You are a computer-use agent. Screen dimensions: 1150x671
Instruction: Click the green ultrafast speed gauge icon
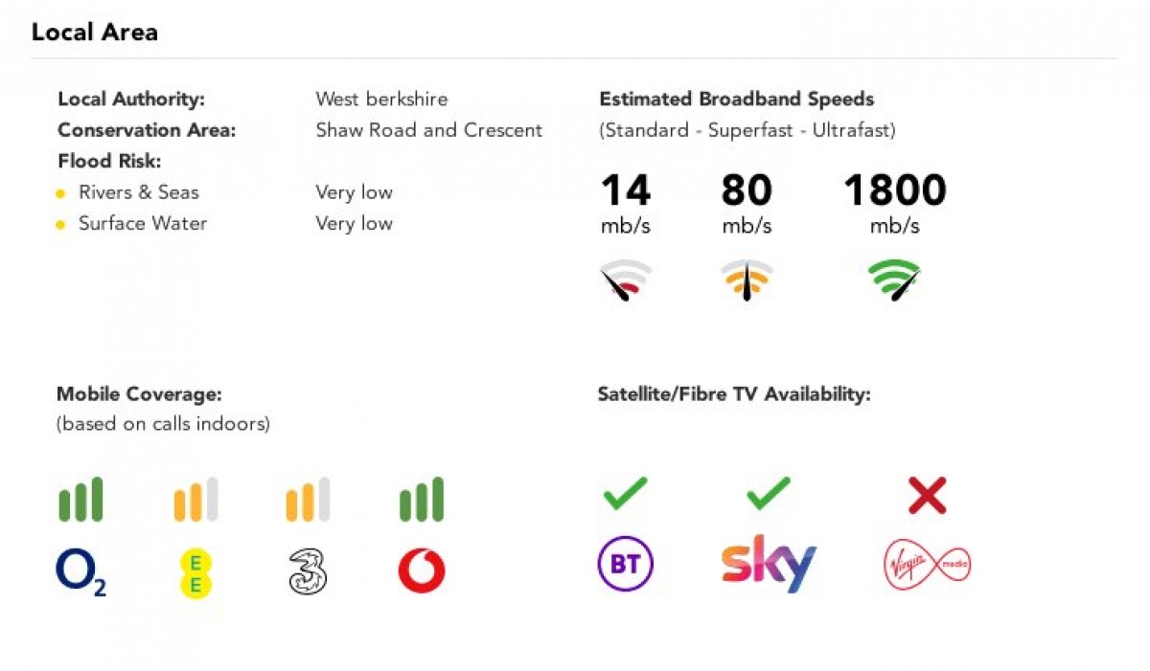click(x=894, y=280)
